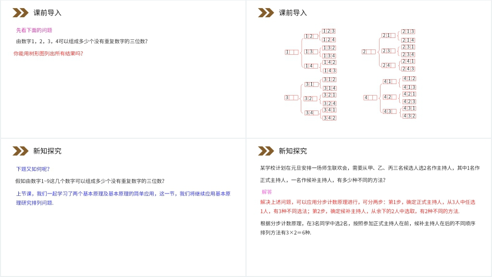This screenshot has width=492, height=277.
Task: Click the root box with first digit 3 only
Action: pos(292,98)
